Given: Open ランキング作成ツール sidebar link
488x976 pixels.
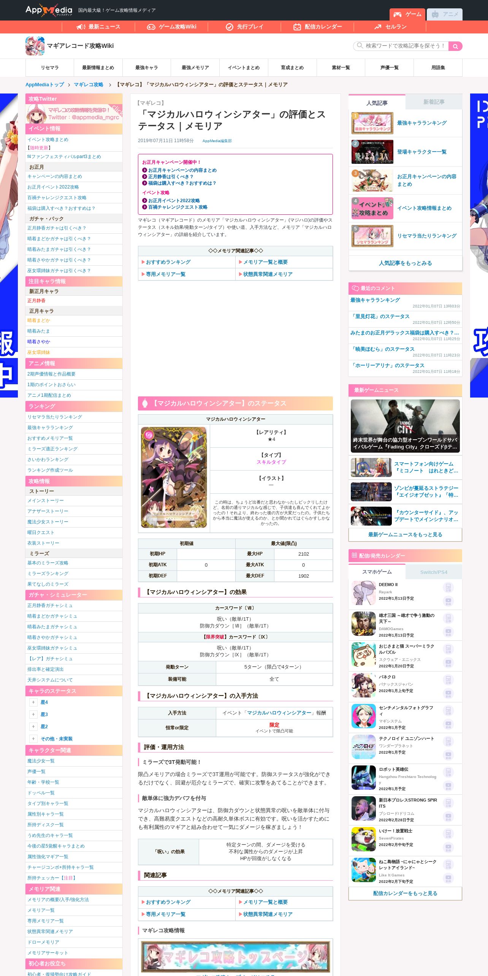Looking at the screenshot, I should point(50,470).
